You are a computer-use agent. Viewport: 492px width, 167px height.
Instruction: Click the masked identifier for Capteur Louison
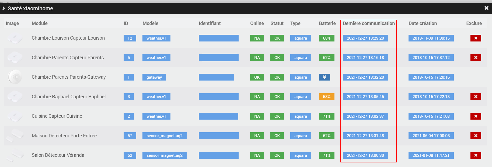(218, 38)
